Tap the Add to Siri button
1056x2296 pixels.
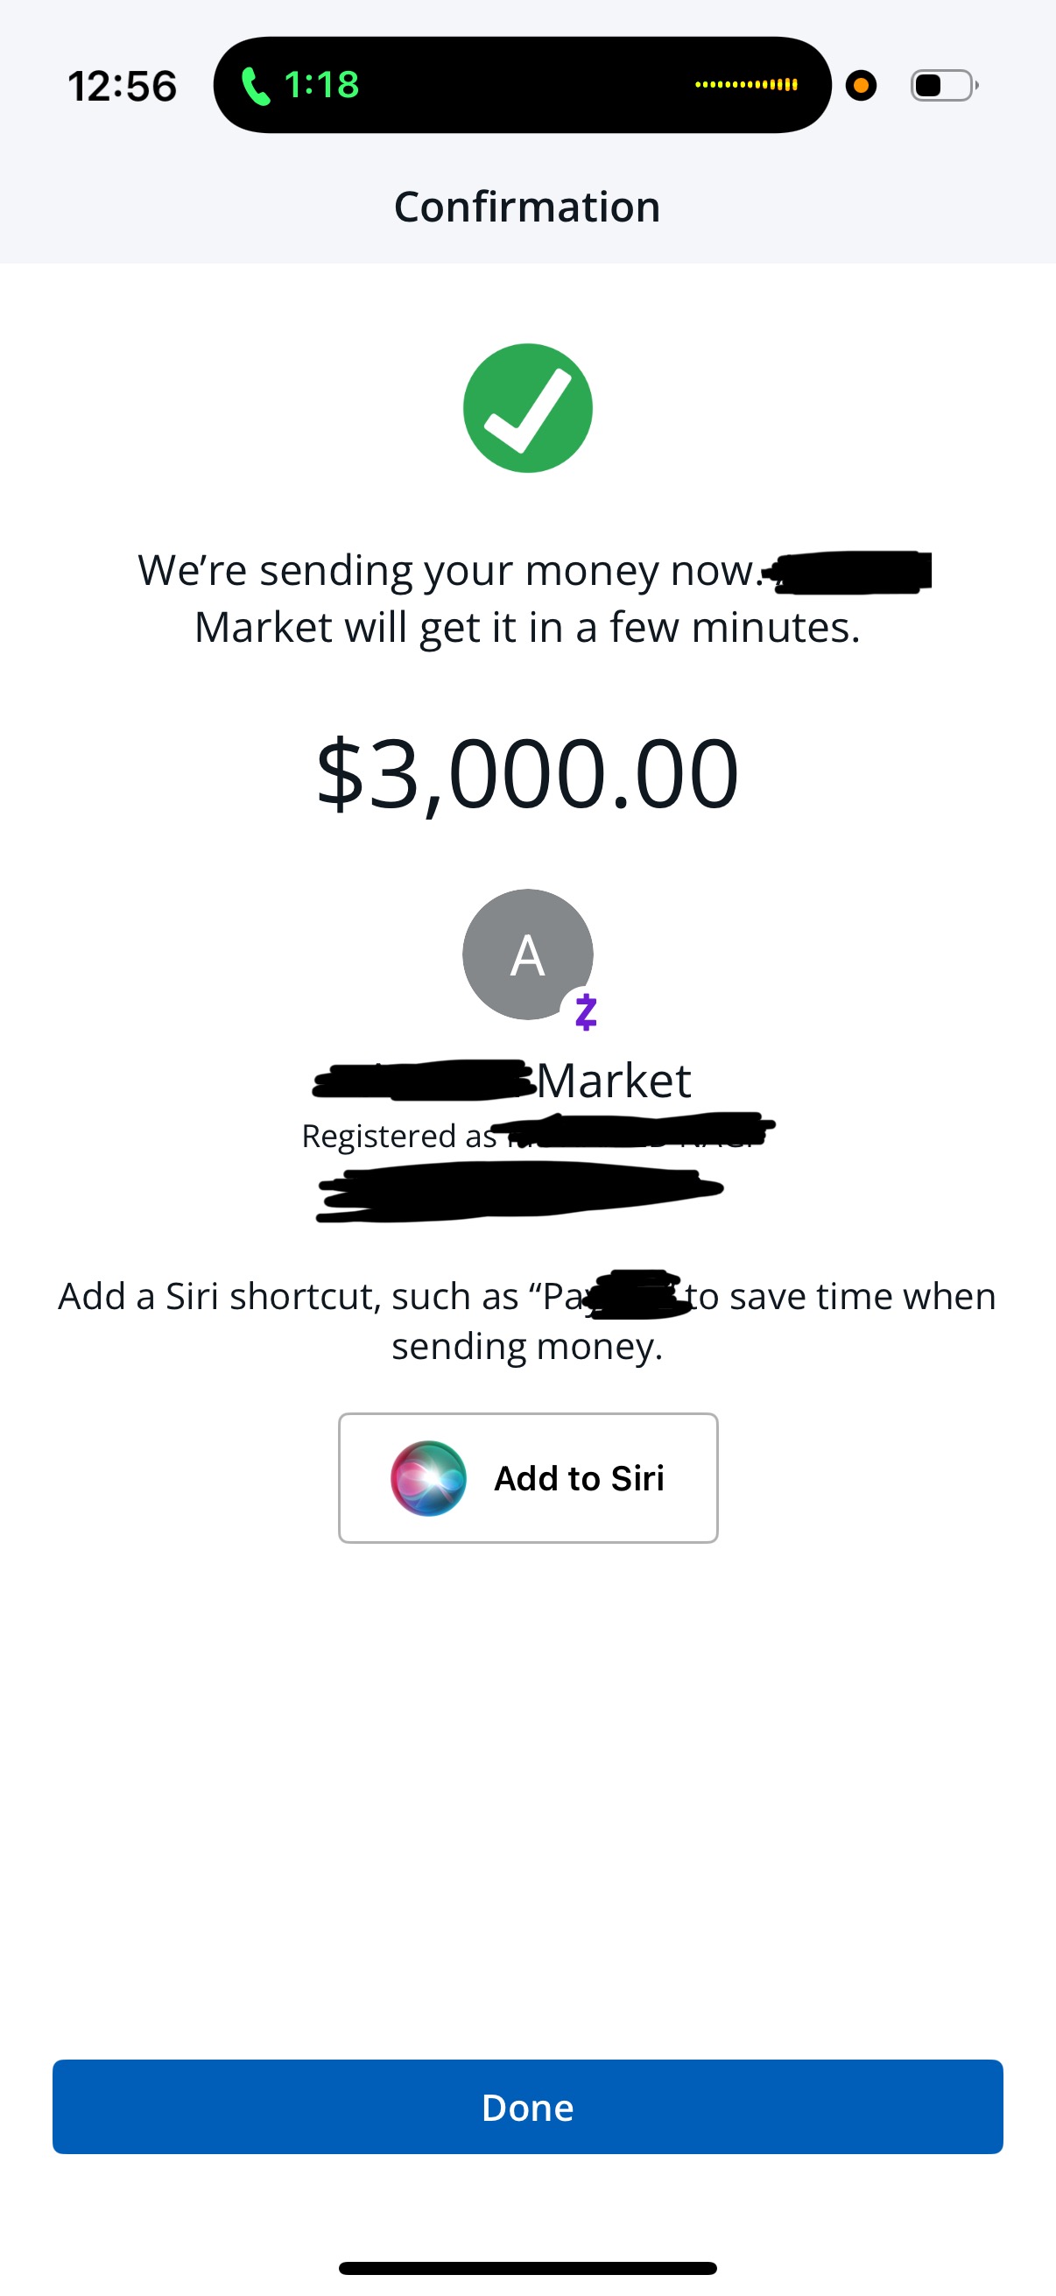click(x=527, y=1478)
